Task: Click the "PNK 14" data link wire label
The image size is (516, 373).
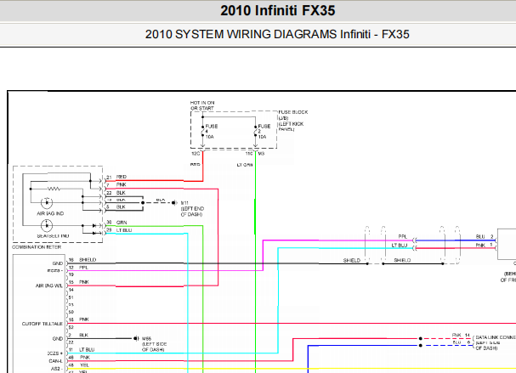Action: click(x=461, y=335)
